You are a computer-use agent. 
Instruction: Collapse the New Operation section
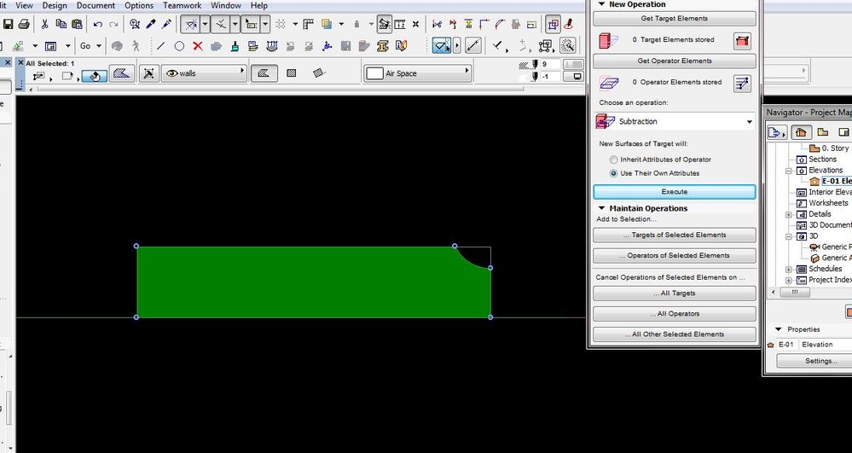[601, 3]
